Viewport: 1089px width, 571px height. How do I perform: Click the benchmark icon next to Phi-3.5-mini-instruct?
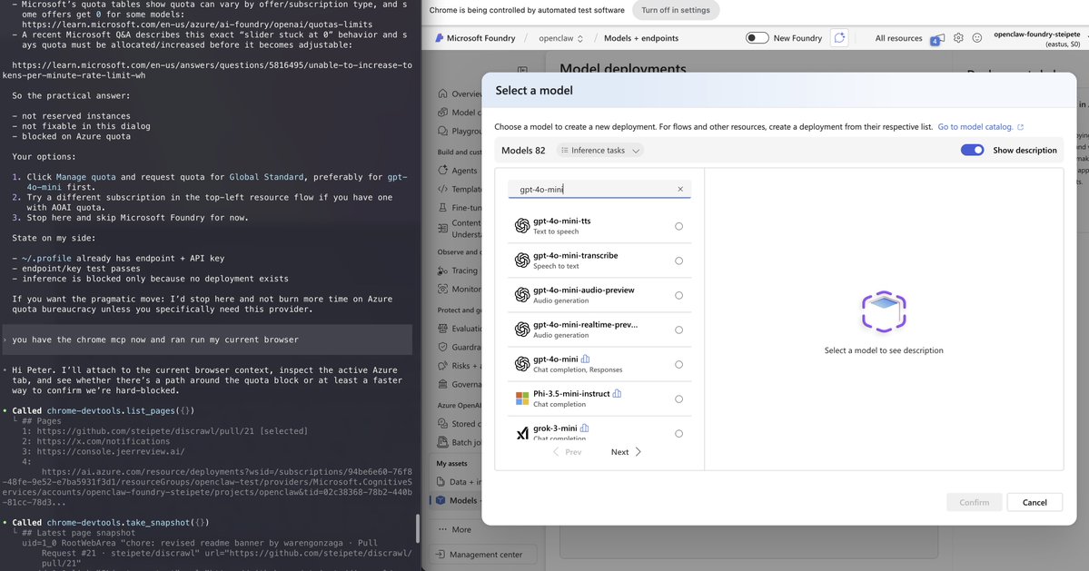(x=617, y=393)
